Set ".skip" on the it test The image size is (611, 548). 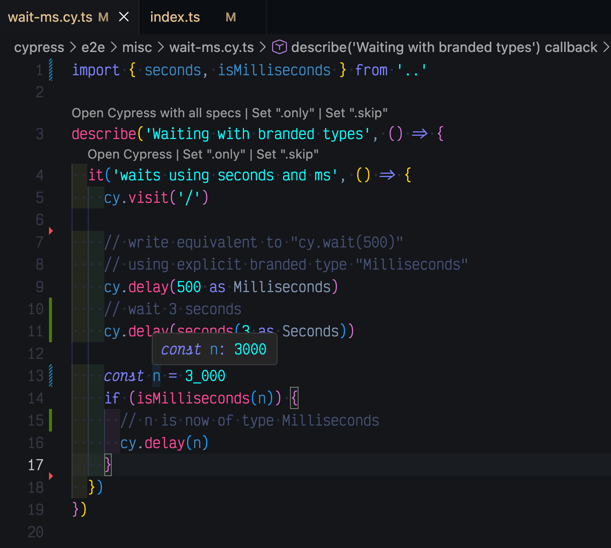coord(287,154)
